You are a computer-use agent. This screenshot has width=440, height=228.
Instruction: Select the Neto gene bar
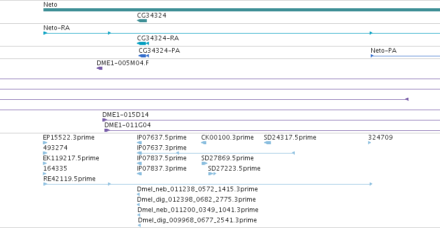[241, 10]
